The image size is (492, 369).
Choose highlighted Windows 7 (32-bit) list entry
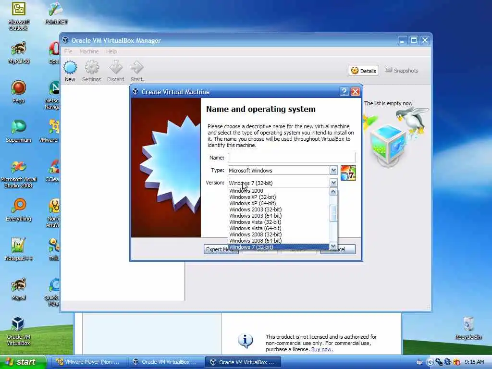[x=279, y=247]
